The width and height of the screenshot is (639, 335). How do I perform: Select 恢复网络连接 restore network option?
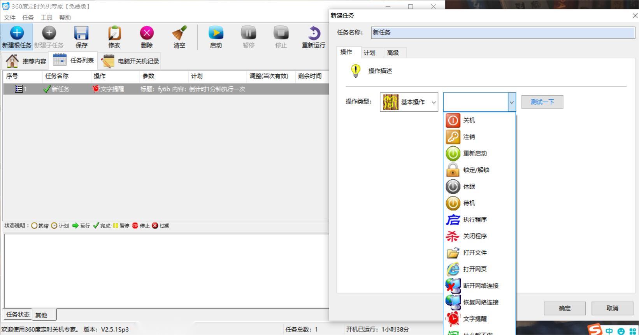point(479,302)
